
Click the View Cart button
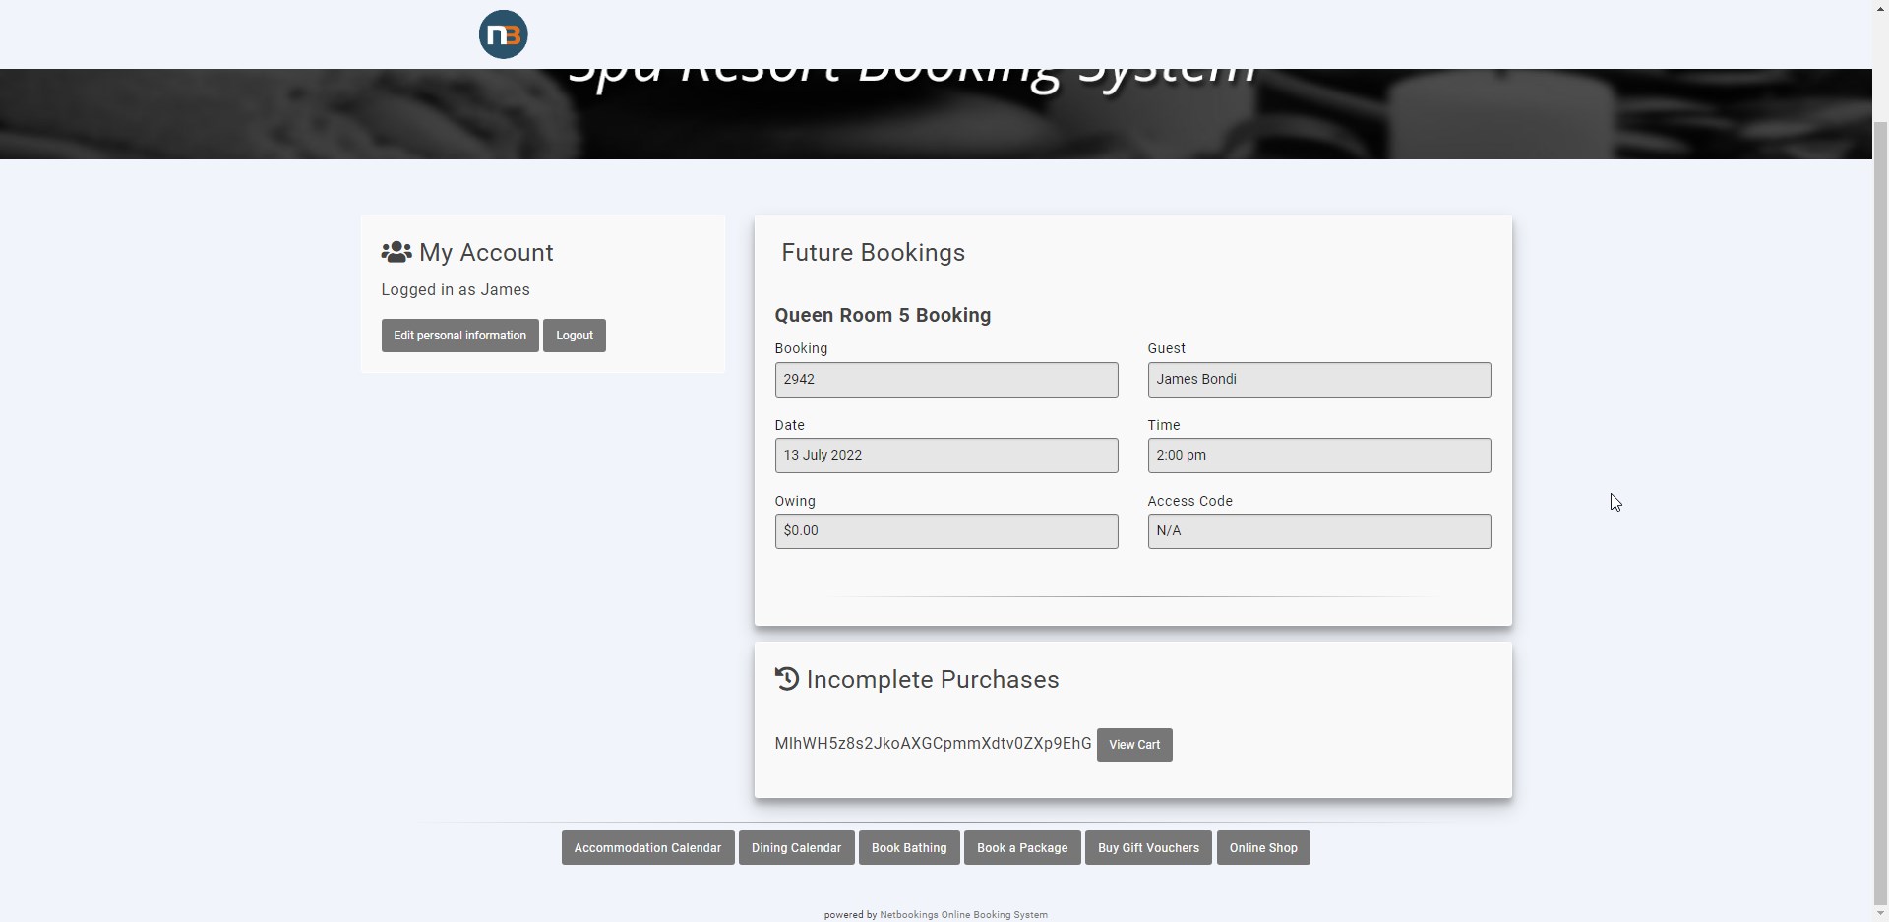1133,744
